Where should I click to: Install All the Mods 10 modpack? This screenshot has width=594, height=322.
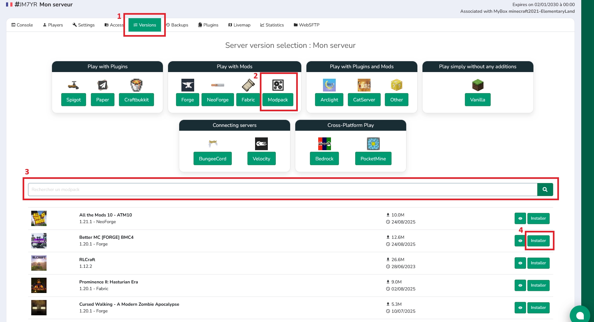(539, 218)
